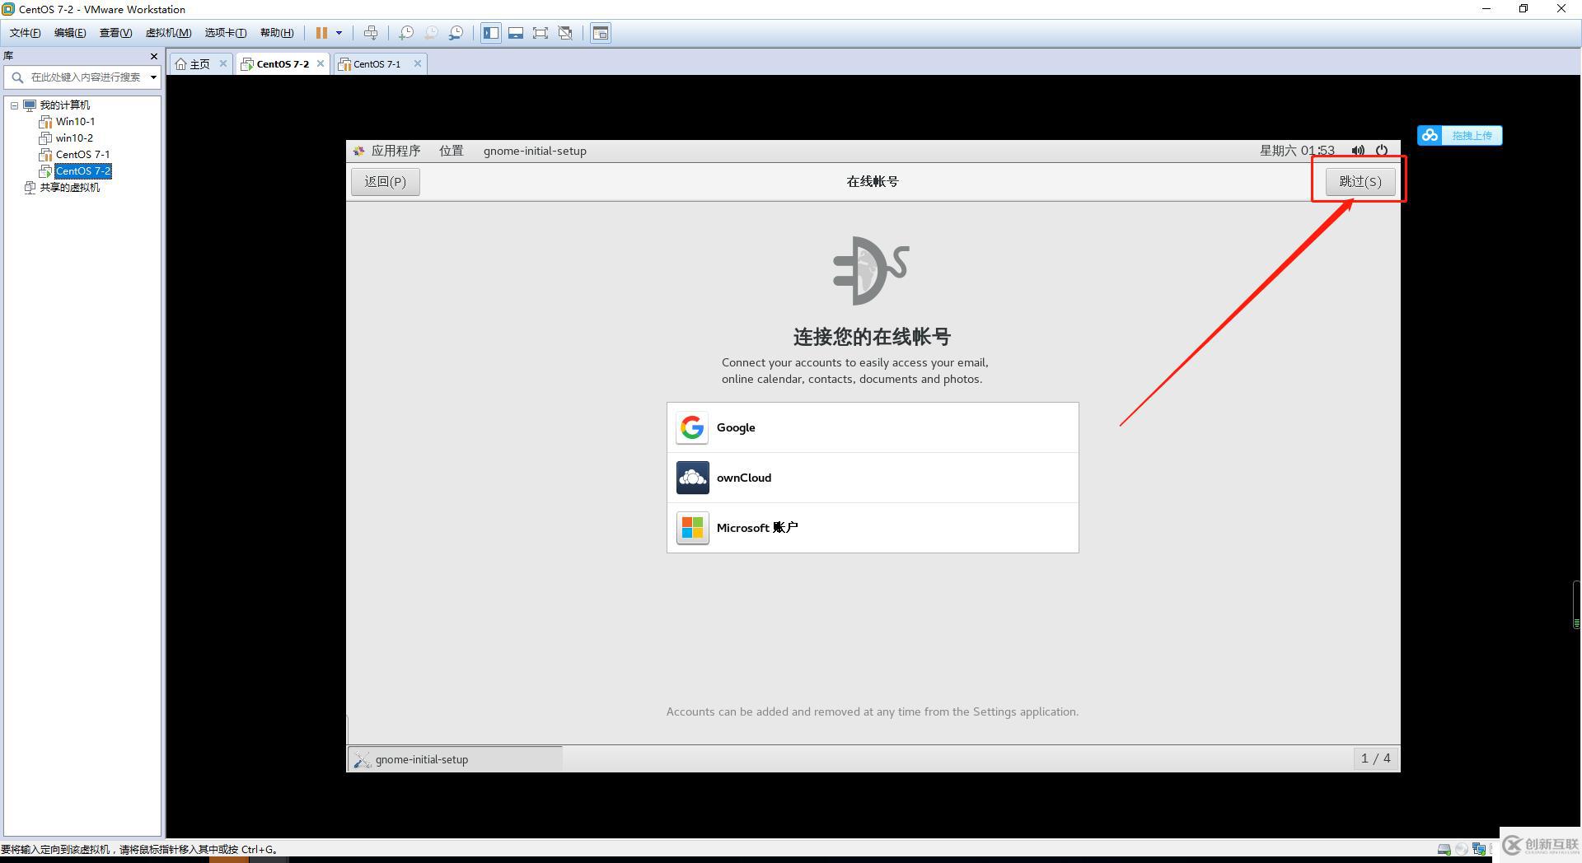The image size is (1582, 863).
Task: Click the hard disk status icon
Action: pos(1444,849)
